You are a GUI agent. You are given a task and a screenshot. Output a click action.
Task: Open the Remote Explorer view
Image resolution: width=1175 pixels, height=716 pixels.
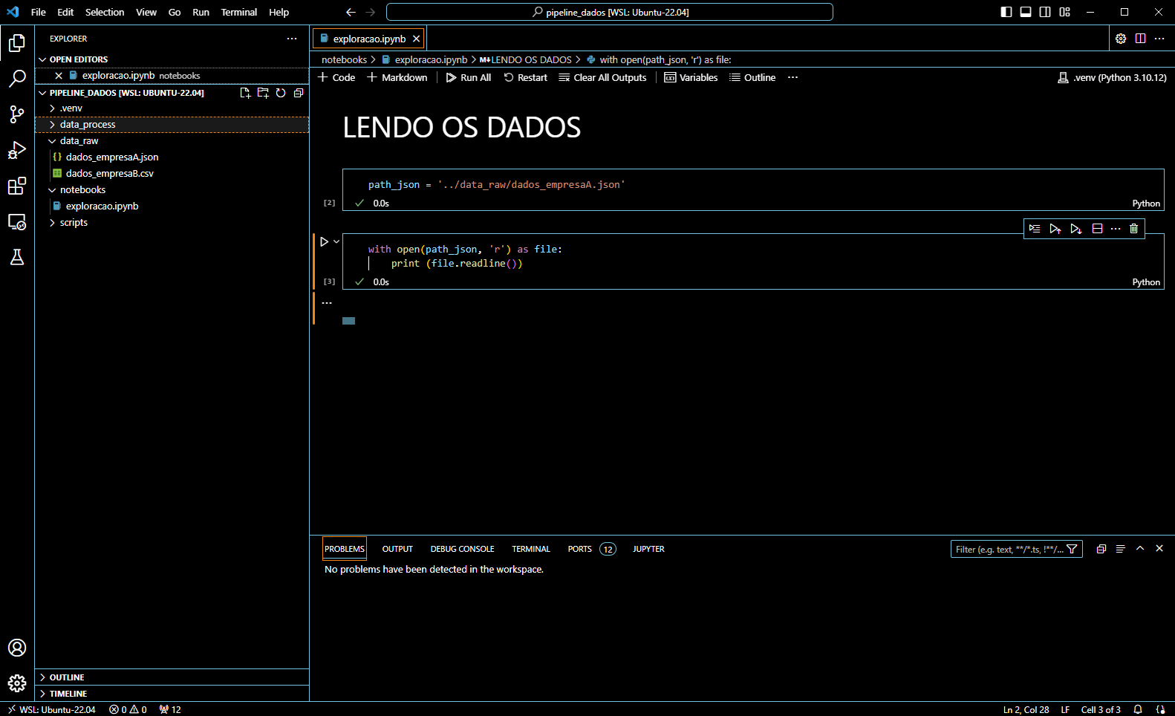click(17, 221)
